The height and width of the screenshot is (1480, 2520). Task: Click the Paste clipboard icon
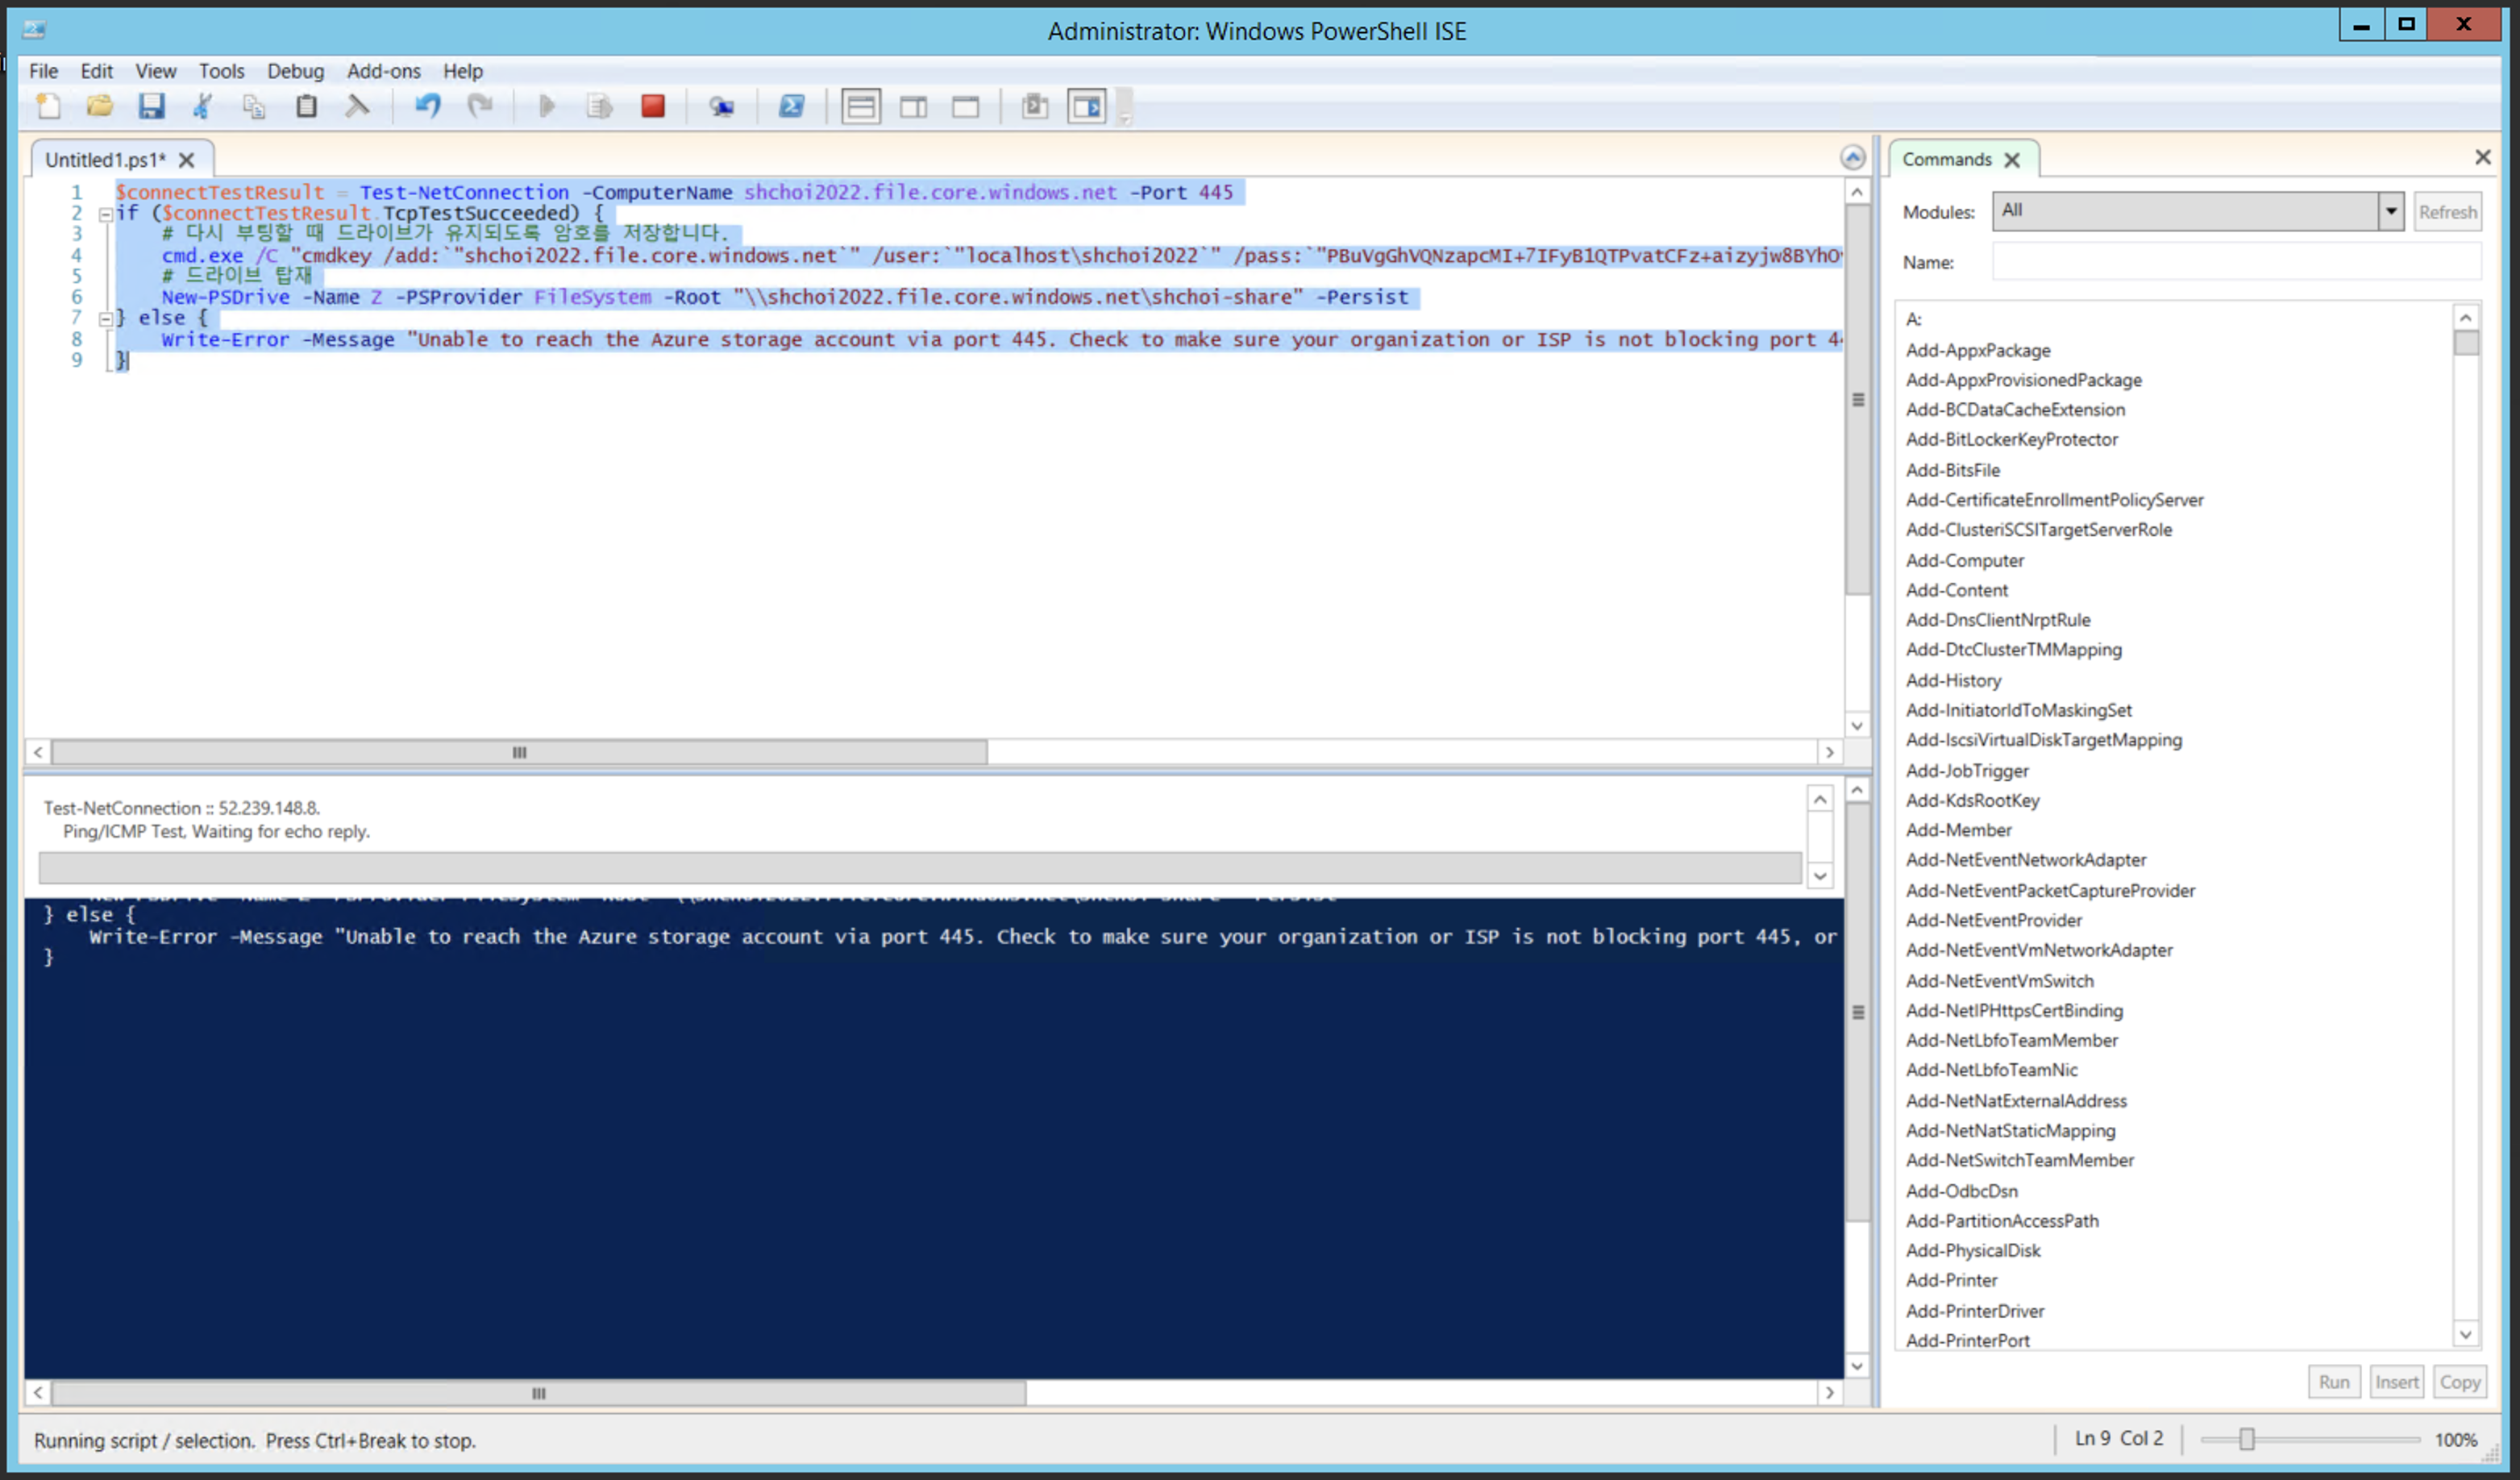tap(306, 106)
